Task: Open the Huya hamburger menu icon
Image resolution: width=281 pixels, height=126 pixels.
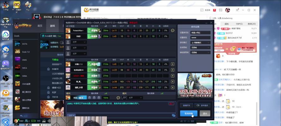Action: (237, 10)
